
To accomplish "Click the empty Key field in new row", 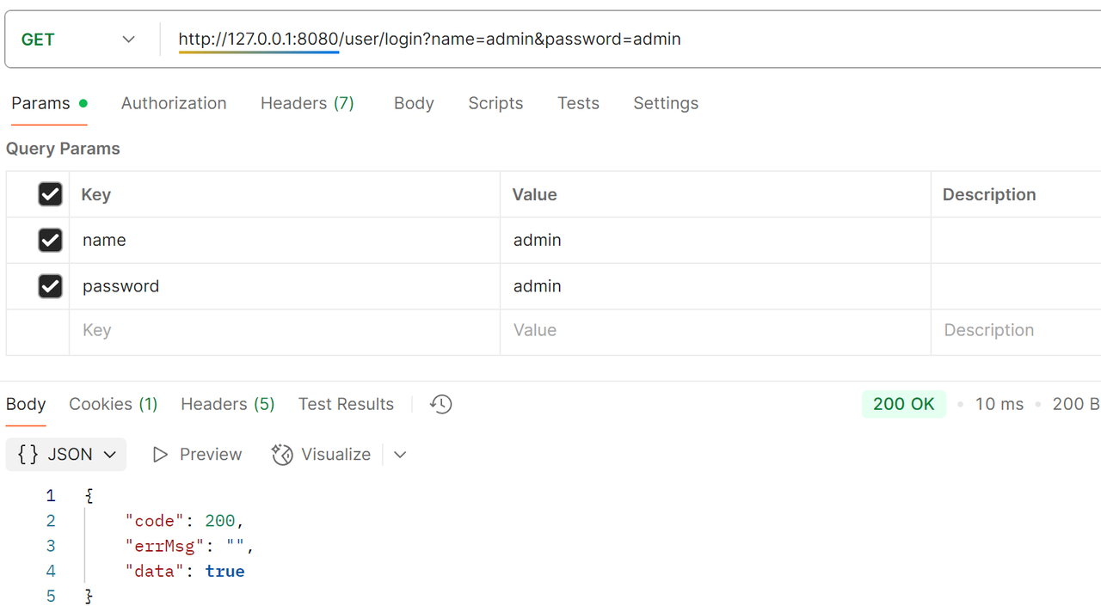I will coord(284,331).
